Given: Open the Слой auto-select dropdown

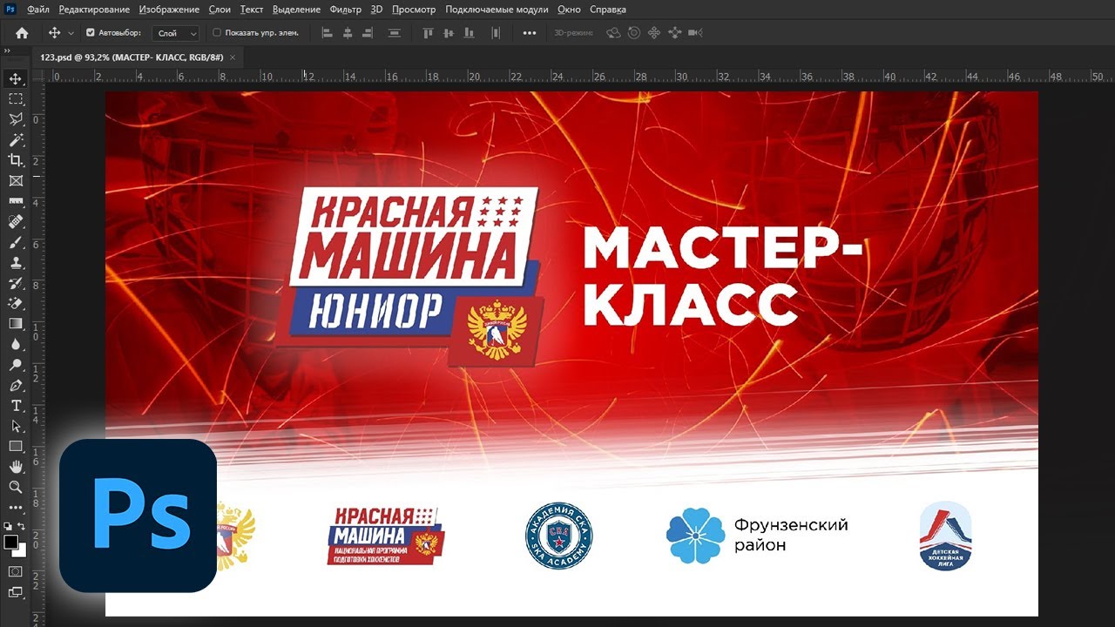Looking at the screenshot, I should tap(176, 33).
